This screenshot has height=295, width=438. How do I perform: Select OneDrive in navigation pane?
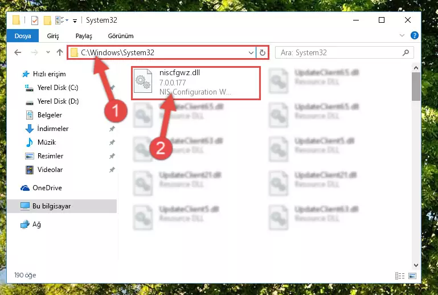pos(47,188)
